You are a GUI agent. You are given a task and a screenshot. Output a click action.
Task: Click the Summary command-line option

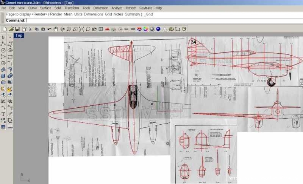coord(132,14)
